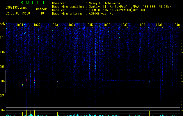Click the 0.9 kHz axis label
The height and width of the screenshot is (116, 183).
(x=2, y=67)
